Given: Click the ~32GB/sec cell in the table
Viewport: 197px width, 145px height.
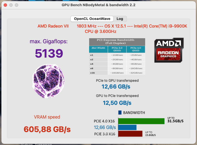Looking at the screenshot, I should coord(136,73).
